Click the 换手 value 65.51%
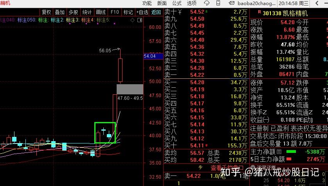The width and height of the screenshot is (328, 186). 286,105
